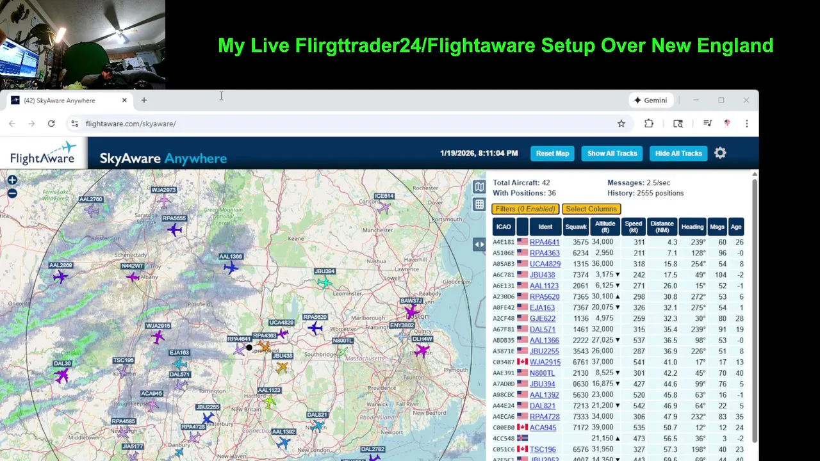Open SkyAware settings gear
The image size is (820, 461).
coord(720,153)
